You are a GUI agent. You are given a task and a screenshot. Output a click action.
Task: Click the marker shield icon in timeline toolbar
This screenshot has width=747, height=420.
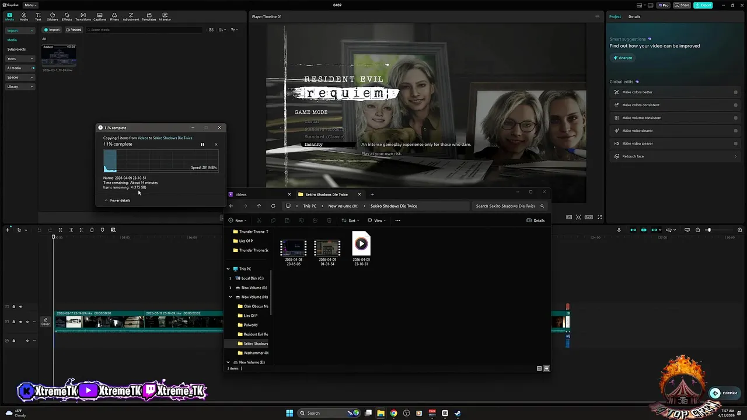click(x=102, y=230)
